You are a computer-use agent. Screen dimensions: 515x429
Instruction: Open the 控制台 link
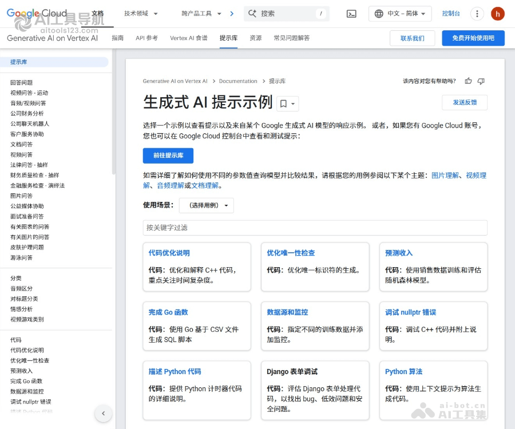tap(451, 14)
